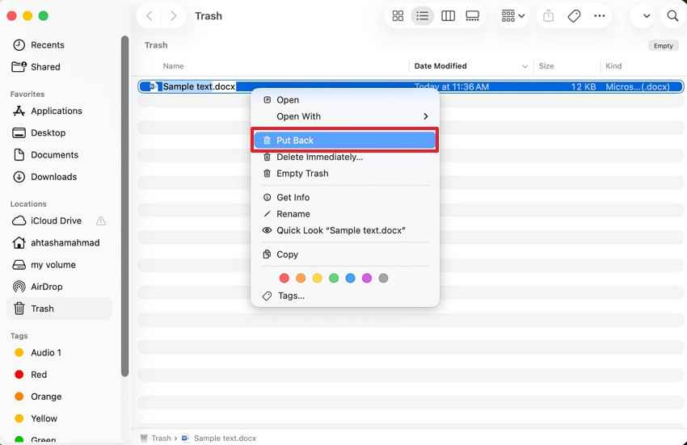Choose Put Back in context menu
Image resolution: width=687 pixels, height=445 pixels.
coord(345,141)
